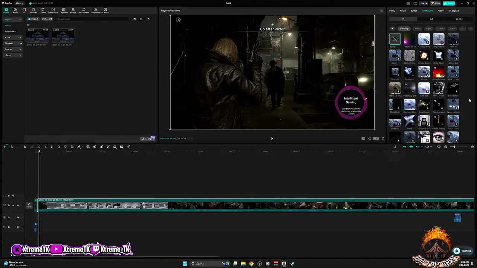Select the Out animation tab
Screen dimensions: 477x268
431,19
